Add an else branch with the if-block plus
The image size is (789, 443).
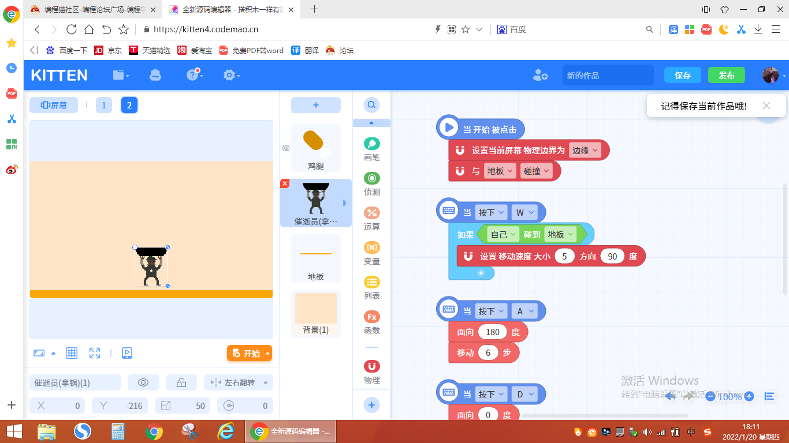[481, 273]
